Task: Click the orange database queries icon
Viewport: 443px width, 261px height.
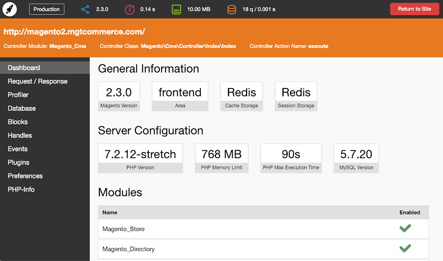Action: (x=232, y=9)
